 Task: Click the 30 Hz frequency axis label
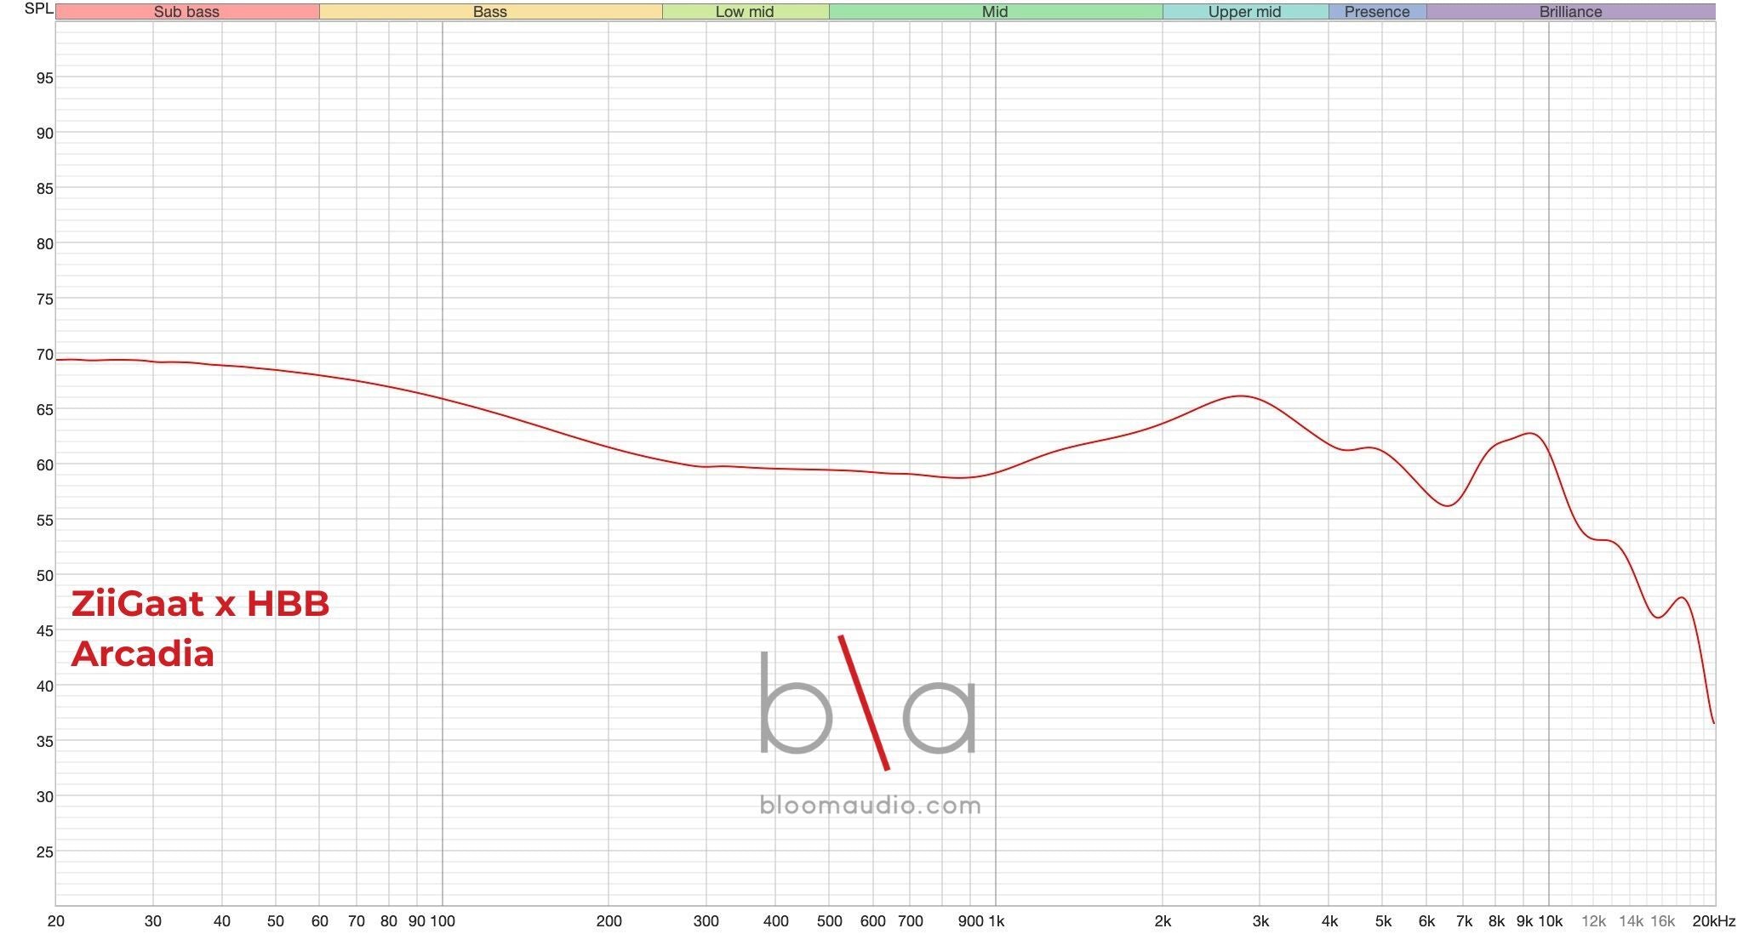pos(153,921)
